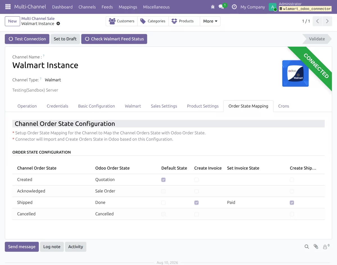Open the Mappings menu

tap(128, 7)
